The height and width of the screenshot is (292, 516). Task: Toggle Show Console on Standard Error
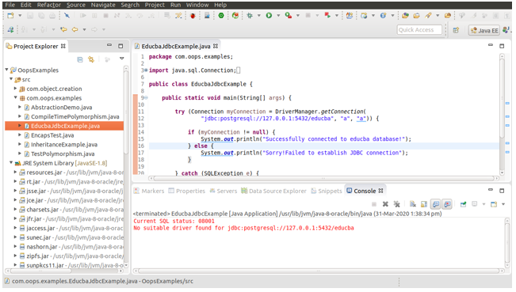click(447, 204)
